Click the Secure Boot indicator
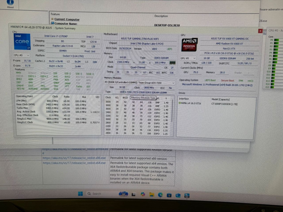Screen dimensions: 283x212 [227, 81]
